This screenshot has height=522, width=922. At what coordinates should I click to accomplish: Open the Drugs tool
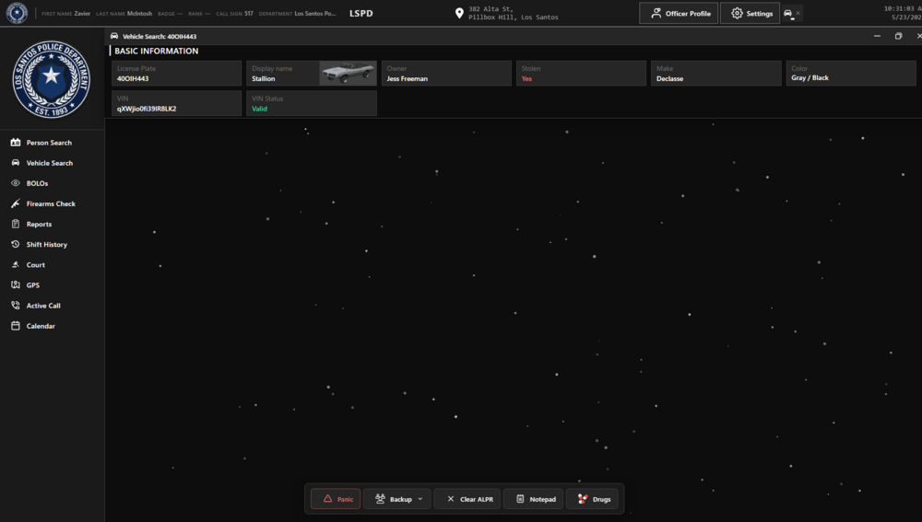592,499
